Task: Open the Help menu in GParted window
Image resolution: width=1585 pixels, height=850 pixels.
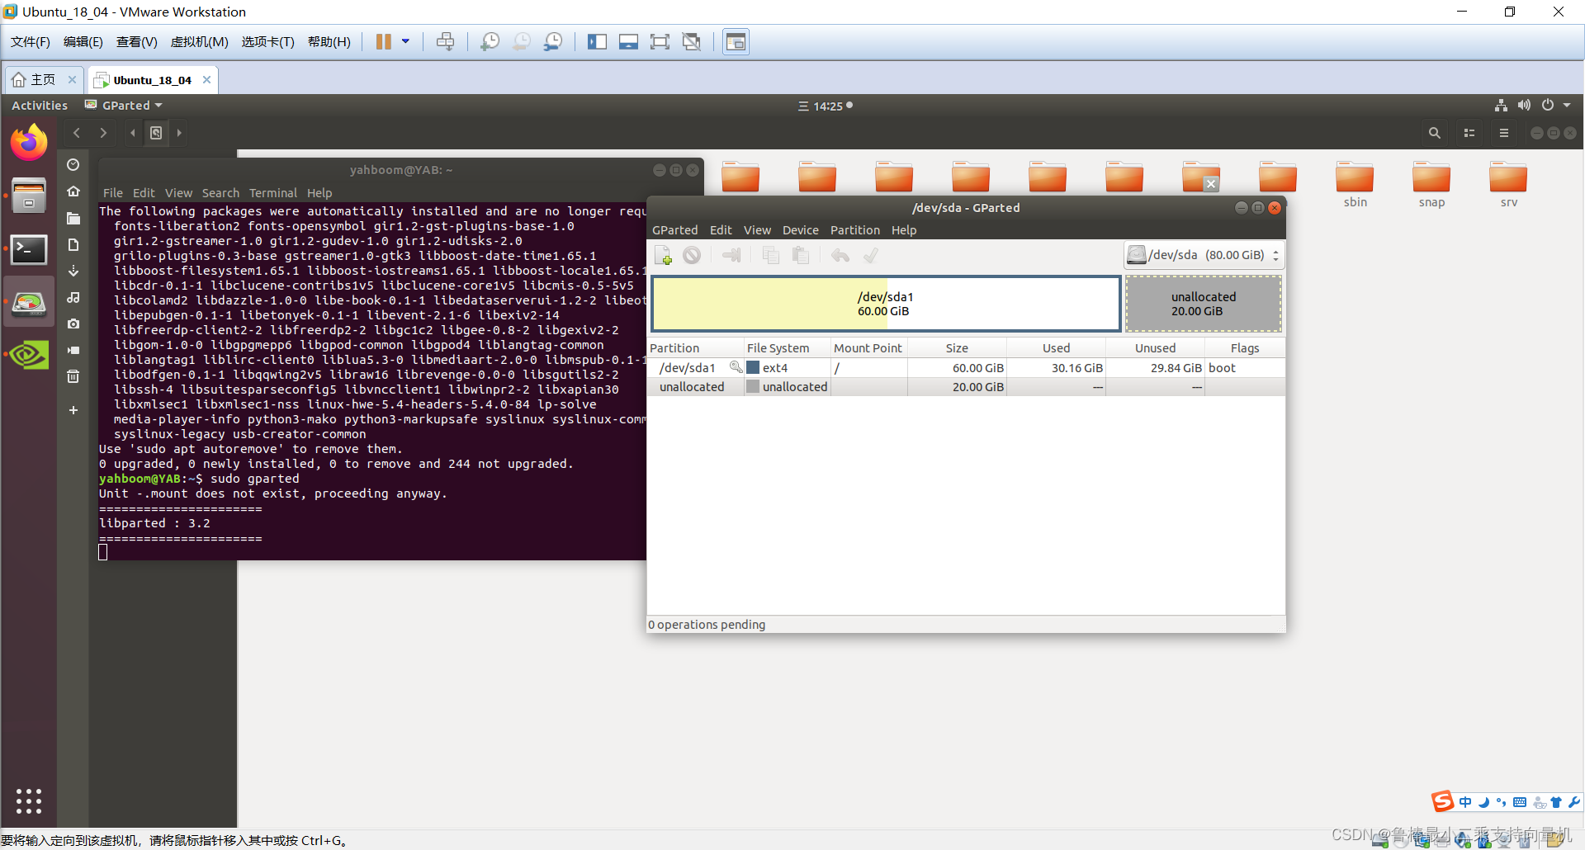Action: click(x=904, y=230)
